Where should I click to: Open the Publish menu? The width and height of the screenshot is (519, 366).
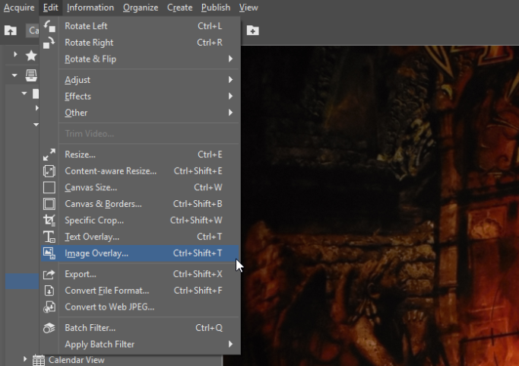(x=216, y=8)
